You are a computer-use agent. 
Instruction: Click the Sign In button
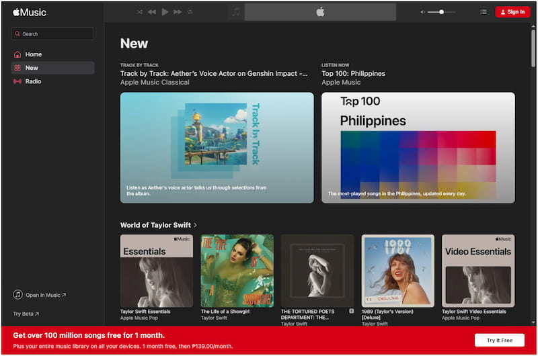click(x=512, y=12)
